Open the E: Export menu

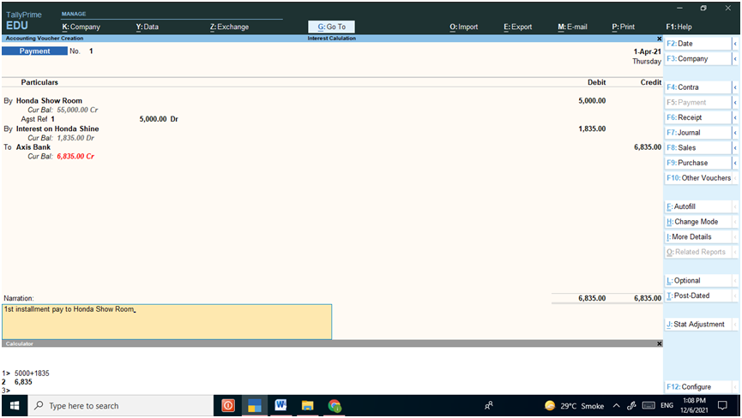518,27
